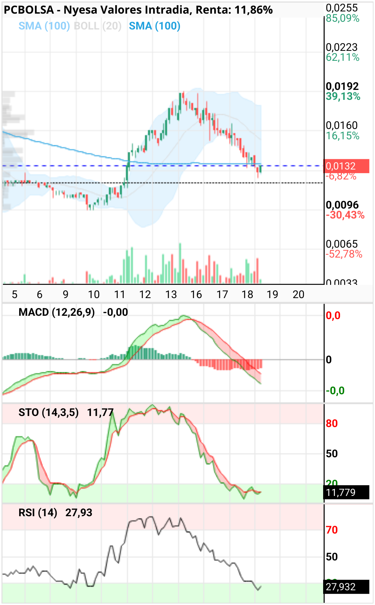Click the percentage label 39,13%
Viewport: 375px width, 605px height.
click(x=343, y=97)
